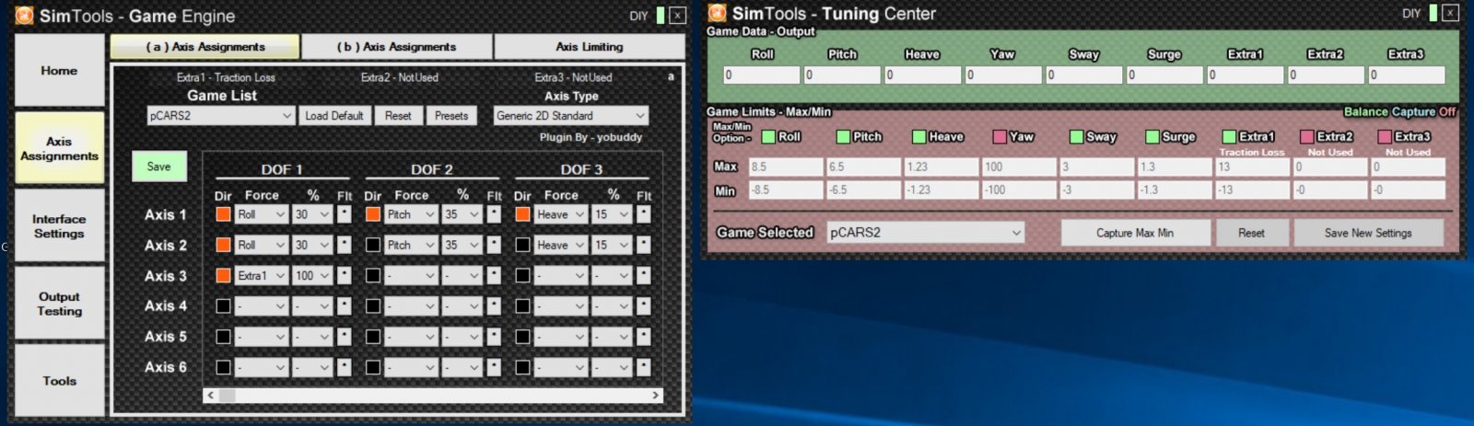The height and width of the screenshot is (426, 1474).
Task: Click the SimTools Tuning Center logo icon
Action: pos(717,13)
